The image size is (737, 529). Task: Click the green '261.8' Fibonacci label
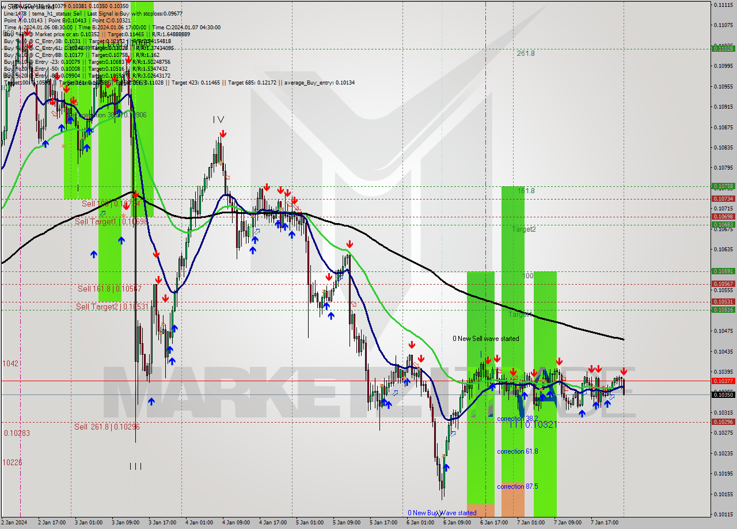click(526, 53)
